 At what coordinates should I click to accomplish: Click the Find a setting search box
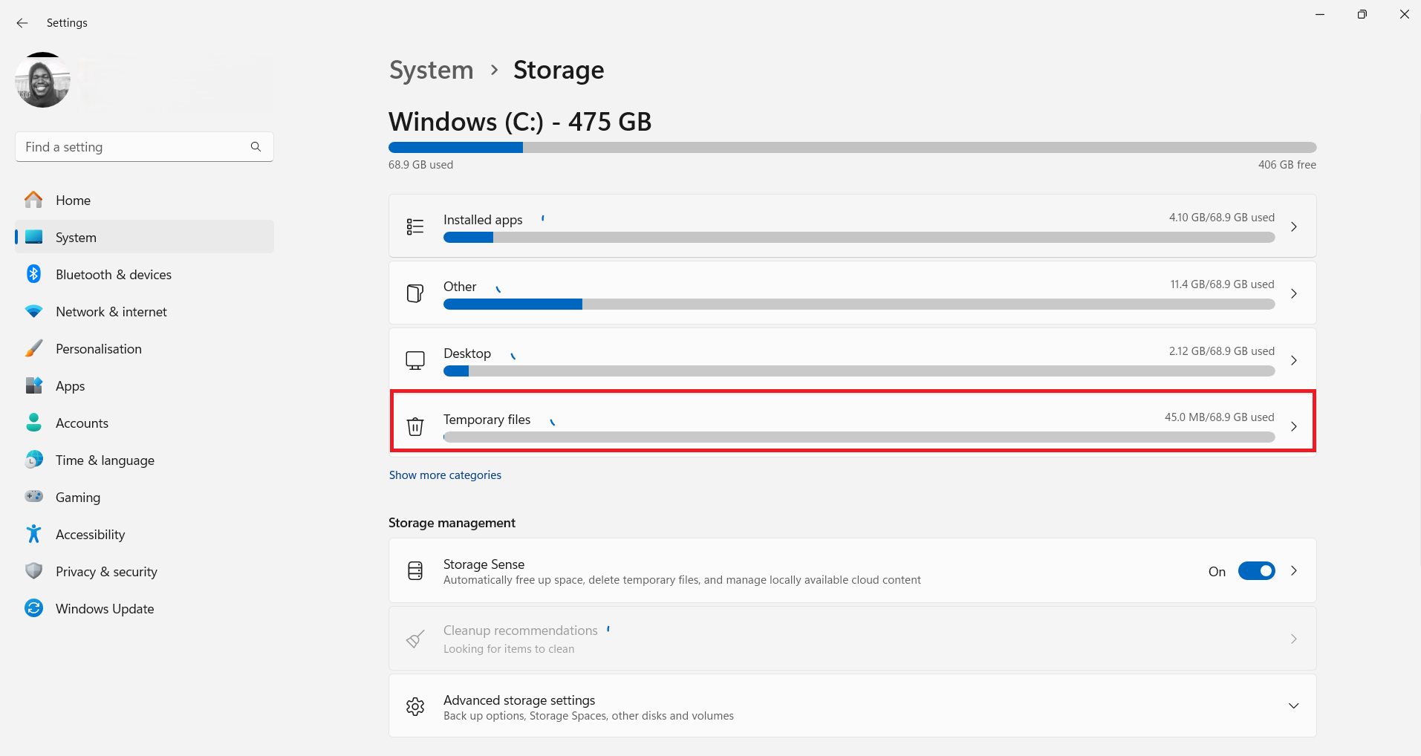[134, 147]
